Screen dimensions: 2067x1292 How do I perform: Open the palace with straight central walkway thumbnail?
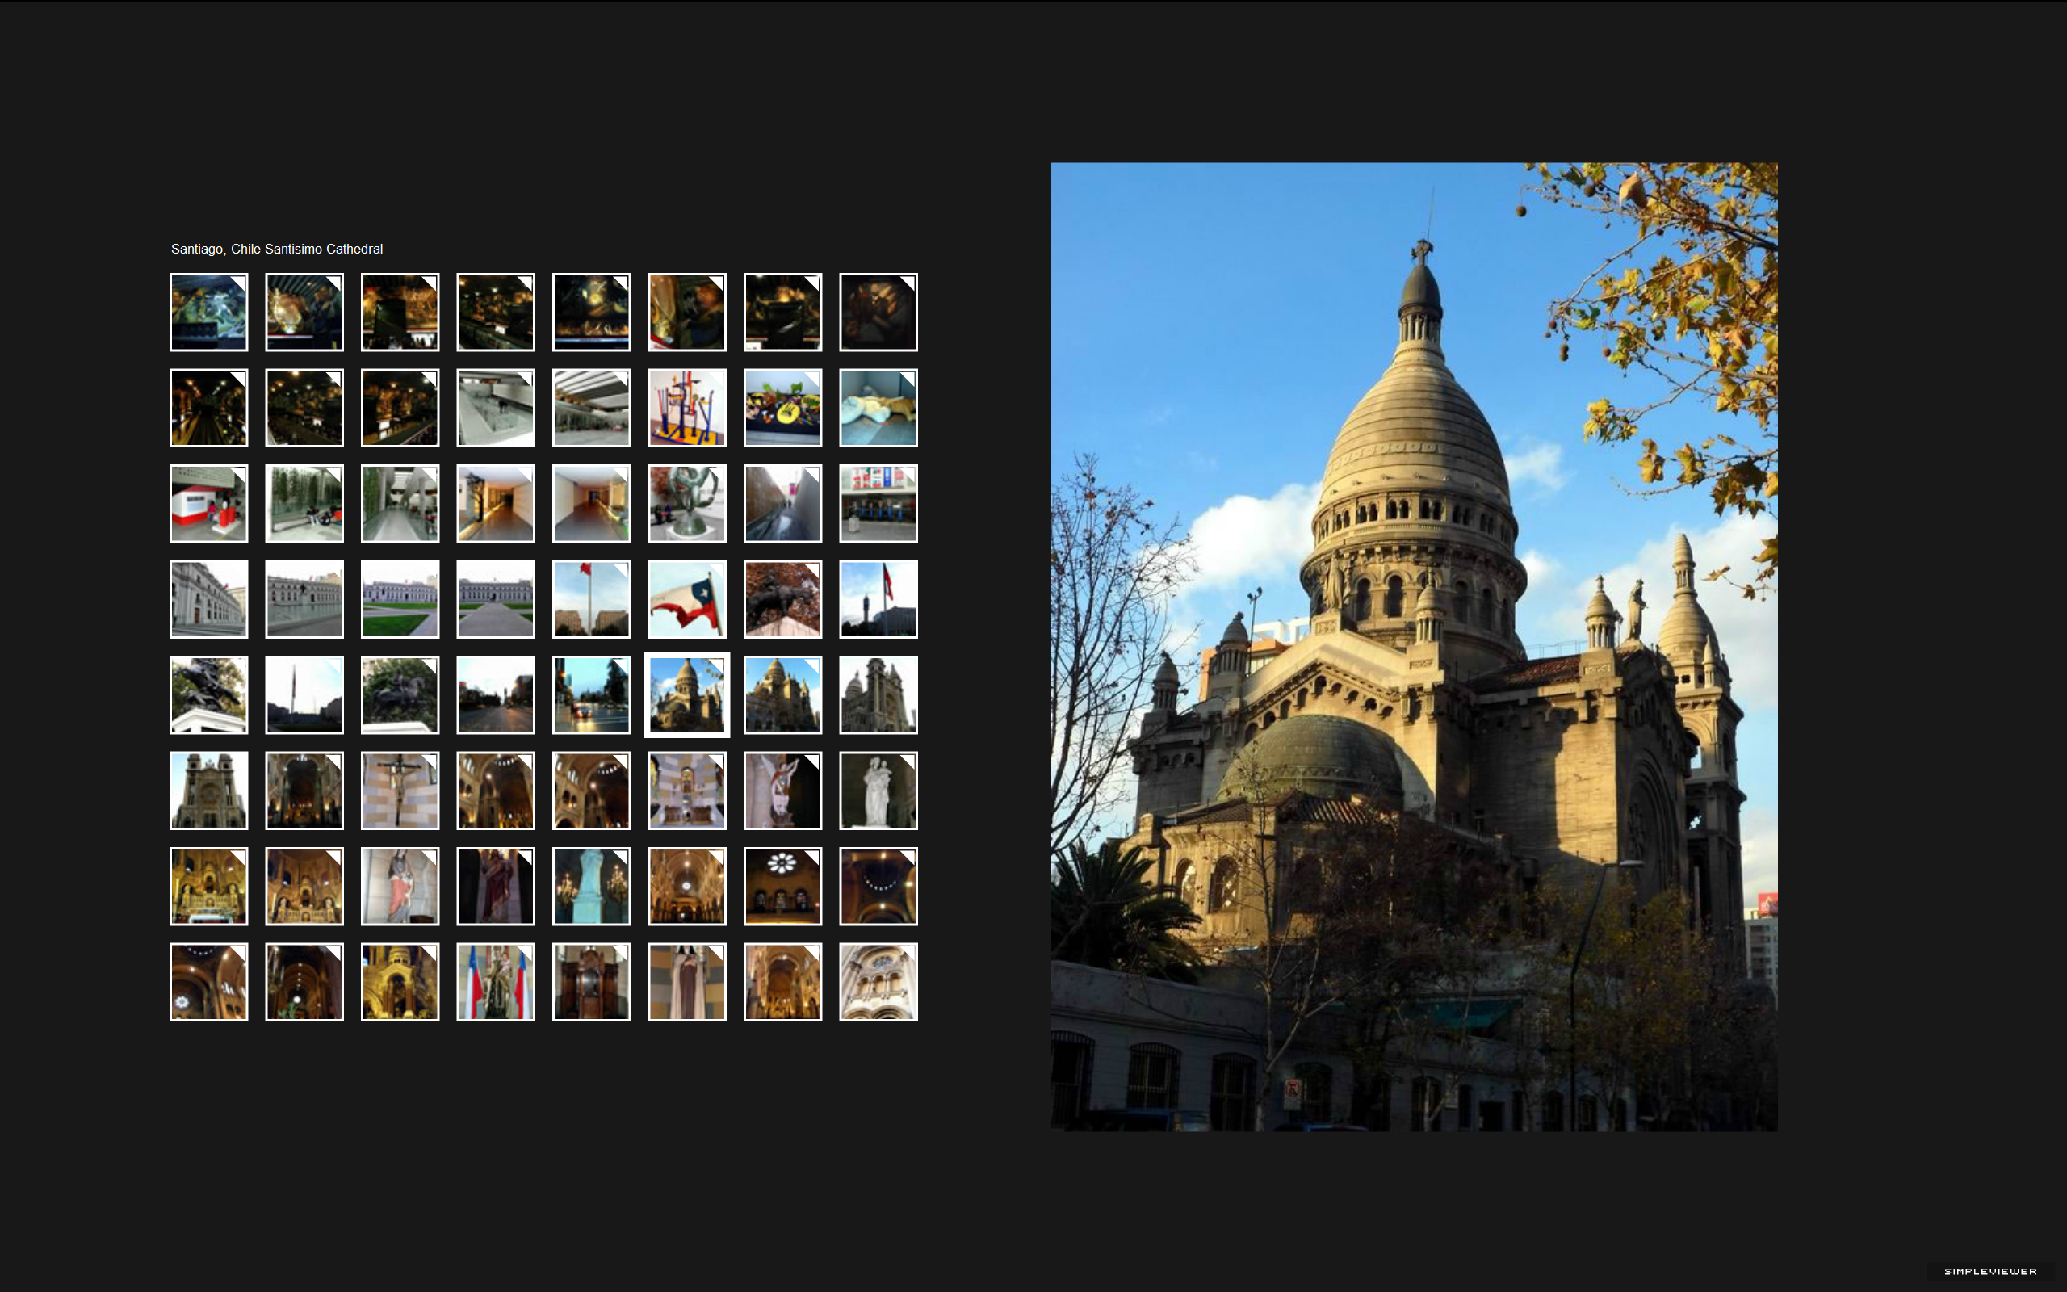tap(496, 599)
